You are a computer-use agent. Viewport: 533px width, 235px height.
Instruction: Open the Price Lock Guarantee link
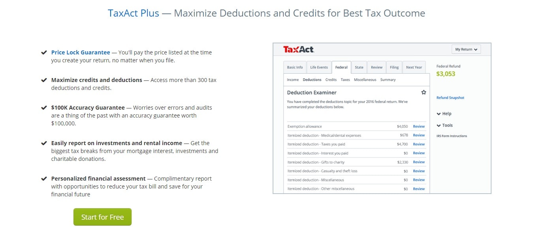[x=81, y=52]
